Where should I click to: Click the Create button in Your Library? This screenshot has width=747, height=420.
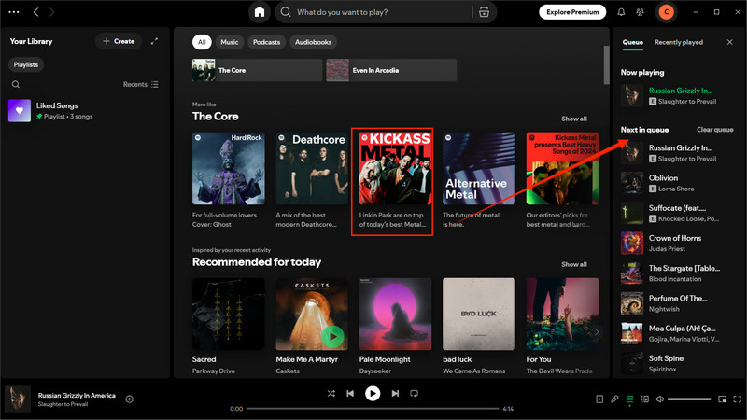tap(119, 41)
